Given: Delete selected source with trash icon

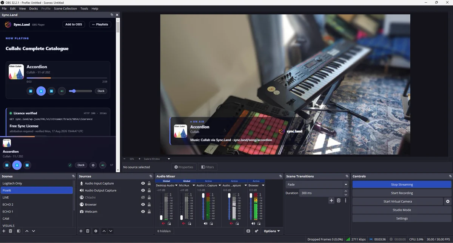Looking at the screenshot, I should point(88,231).
